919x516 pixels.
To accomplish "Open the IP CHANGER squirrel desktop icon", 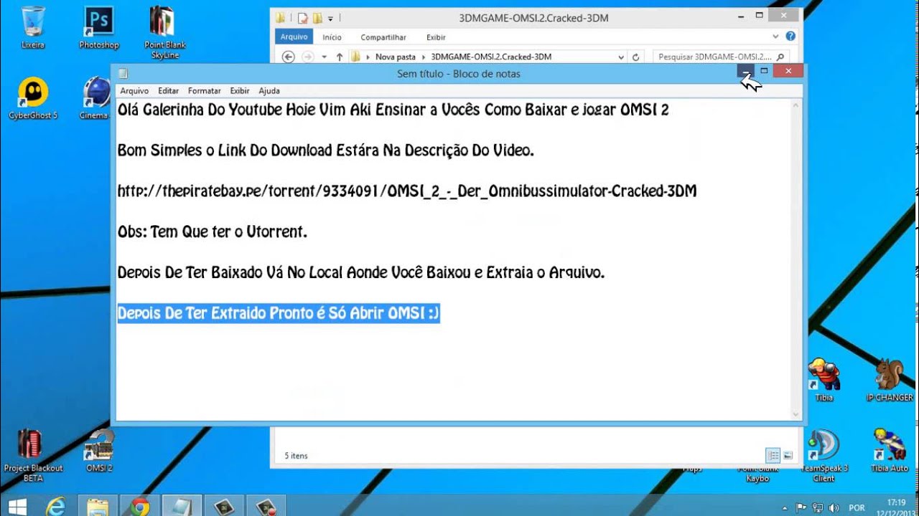I will click(890, 380).
